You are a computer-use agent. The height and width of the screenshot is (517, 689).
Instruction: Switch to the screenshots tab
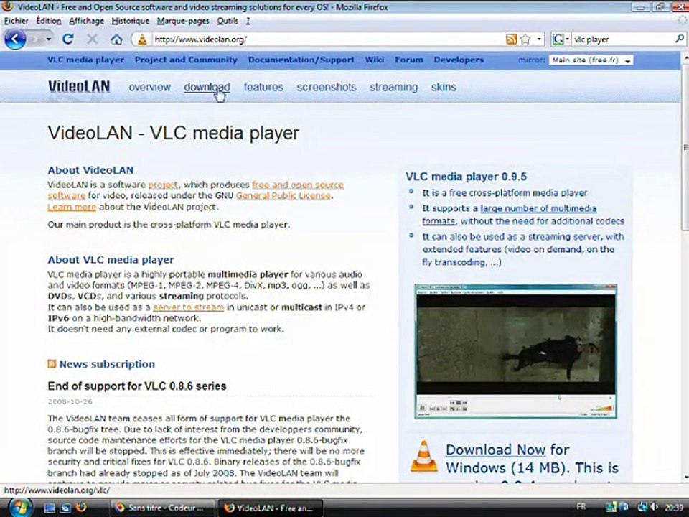(x=326, y=87)
